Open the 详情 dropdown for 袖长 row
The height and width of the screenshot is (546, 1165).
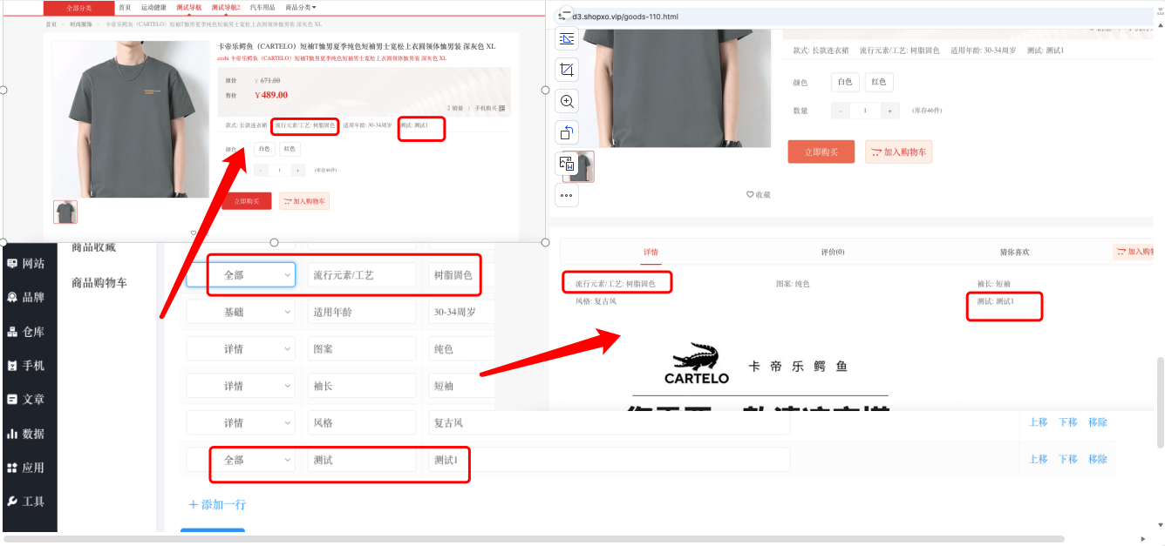(241, 386)
